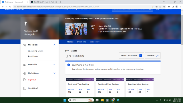183x103 pixels.
Task: Reload the page in Chrome
Action: [x=10, y=7]
